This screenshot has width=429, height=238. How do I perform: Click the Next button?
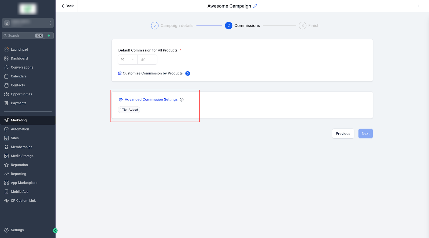tap(365, 133)
